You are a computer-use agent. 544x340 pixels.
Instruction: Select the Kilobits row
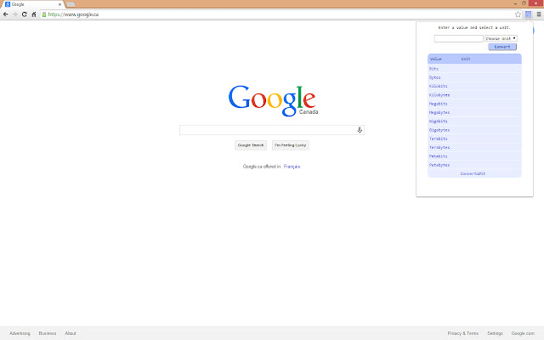tap(474, 86)
